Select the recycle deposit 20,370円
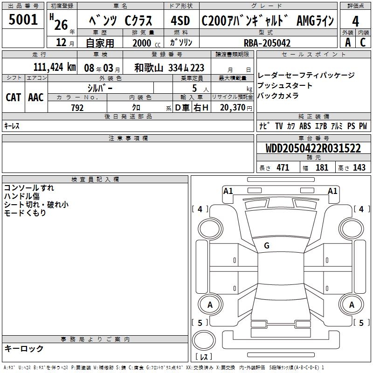Viewport: 373px width, 373px height. point(236,108)
